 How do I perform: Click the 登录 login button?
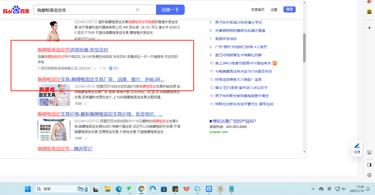289,9
